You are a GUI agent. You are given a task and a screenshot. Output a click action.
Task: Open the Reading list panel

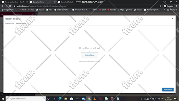pyautogui.click(x=172, y=10)
